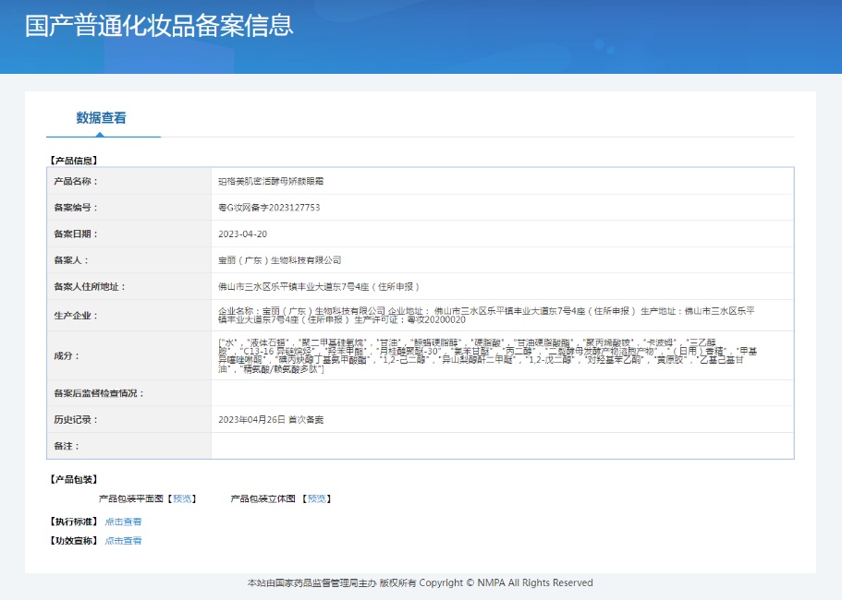The height and width of the screenshot is (600, 842).
Task: Open 点击查看 link beside 功效宣称
Action: 123,541
